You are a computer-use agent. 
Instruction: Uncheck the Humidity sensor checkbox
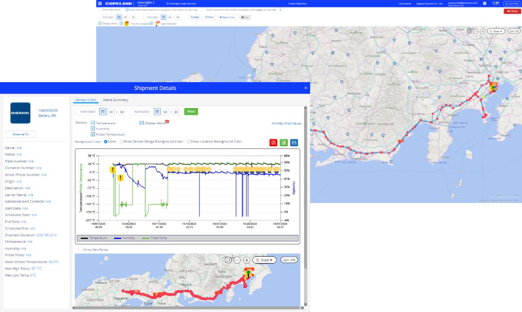coord(93,129)
